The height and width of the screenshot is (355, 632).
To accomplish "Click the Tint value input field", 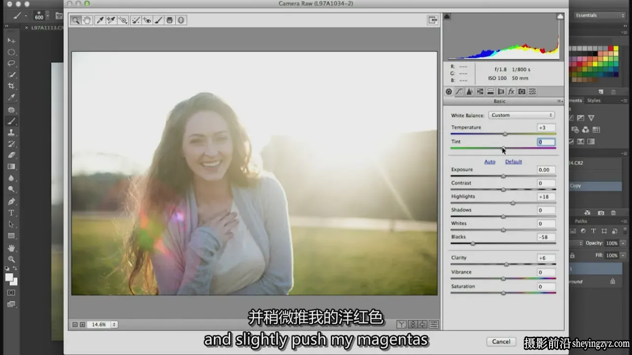I will click(546, 142).
